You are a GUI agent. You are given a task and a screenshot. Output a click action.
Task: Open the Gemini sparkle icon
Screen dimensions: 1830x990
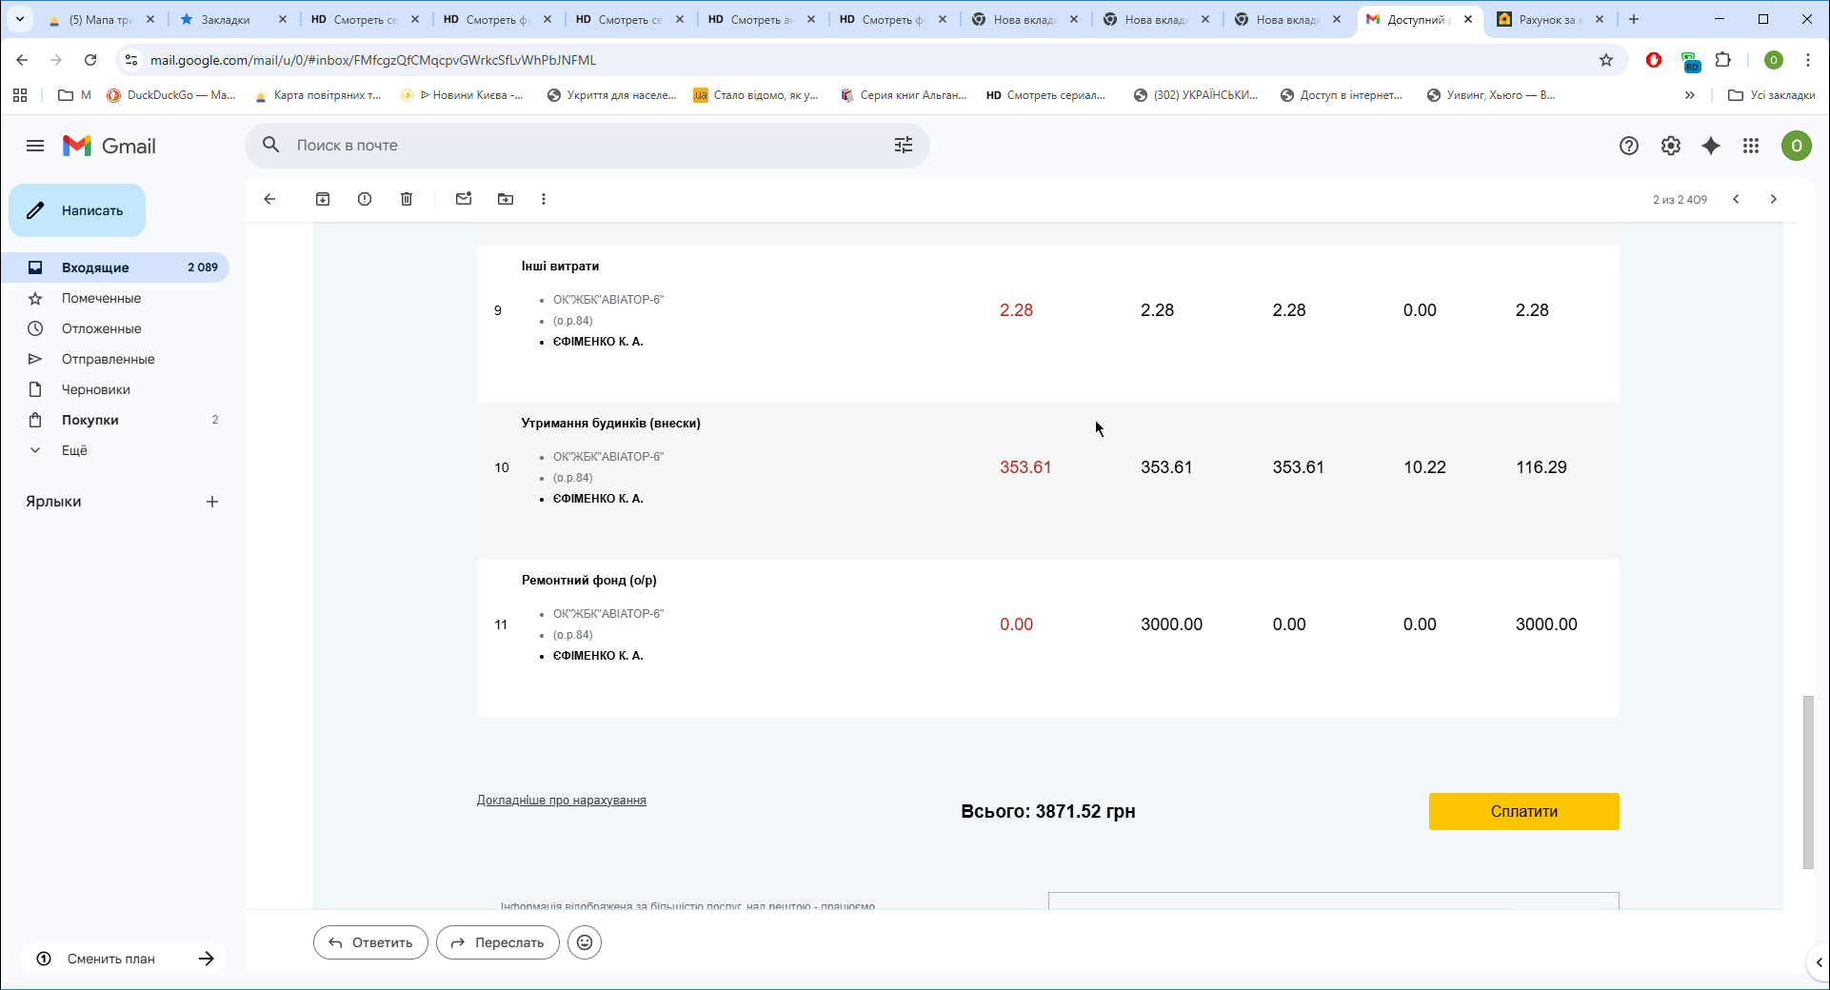coord(1711,146)
